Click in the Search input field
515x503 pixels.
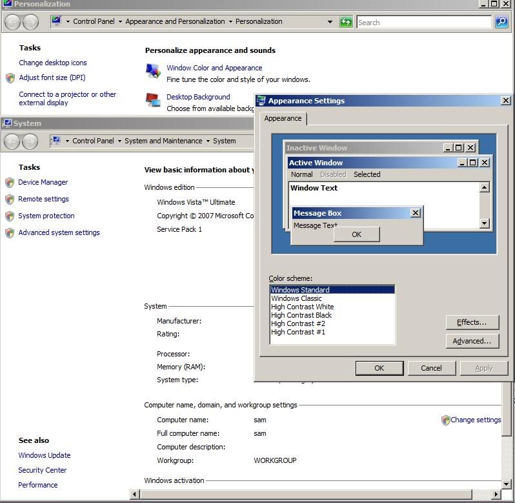(423, 22)
